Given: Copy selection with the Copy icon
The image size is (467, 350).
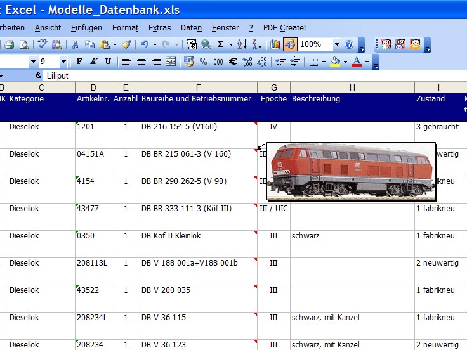Looking at the screenshot, I should coord(89,44).
